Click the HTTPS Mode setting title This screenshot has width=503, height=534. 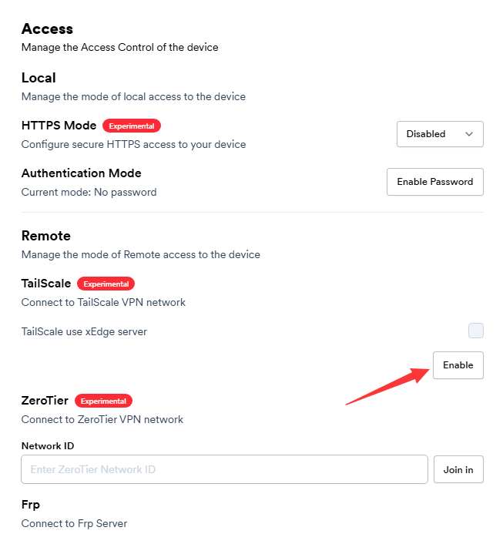(59, 126)
